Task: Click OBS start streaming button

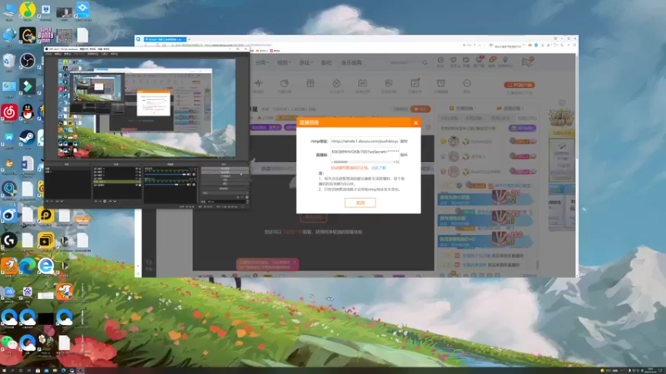Action: (x=224, y=169)
